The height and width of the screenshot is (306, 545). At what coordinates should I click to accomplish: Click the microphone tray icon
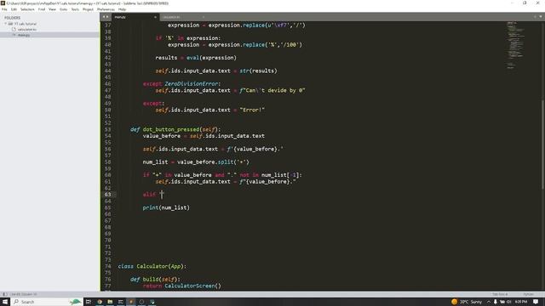coord(496,302)
